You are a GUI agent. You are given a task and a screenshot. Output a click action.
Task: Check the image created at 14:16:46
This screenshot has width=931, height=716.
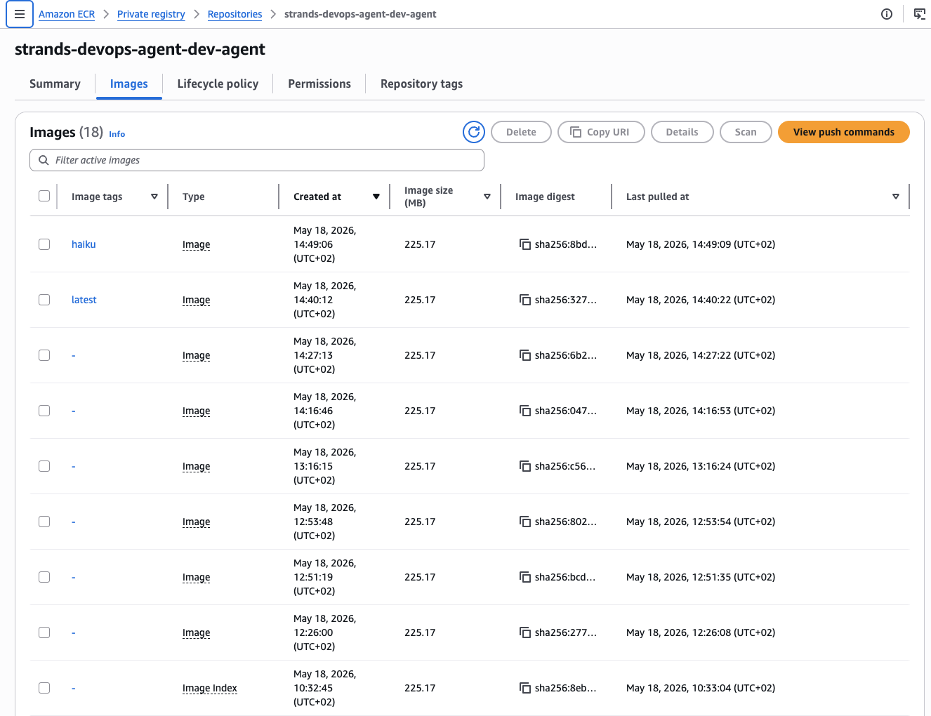tap(44, 411)
